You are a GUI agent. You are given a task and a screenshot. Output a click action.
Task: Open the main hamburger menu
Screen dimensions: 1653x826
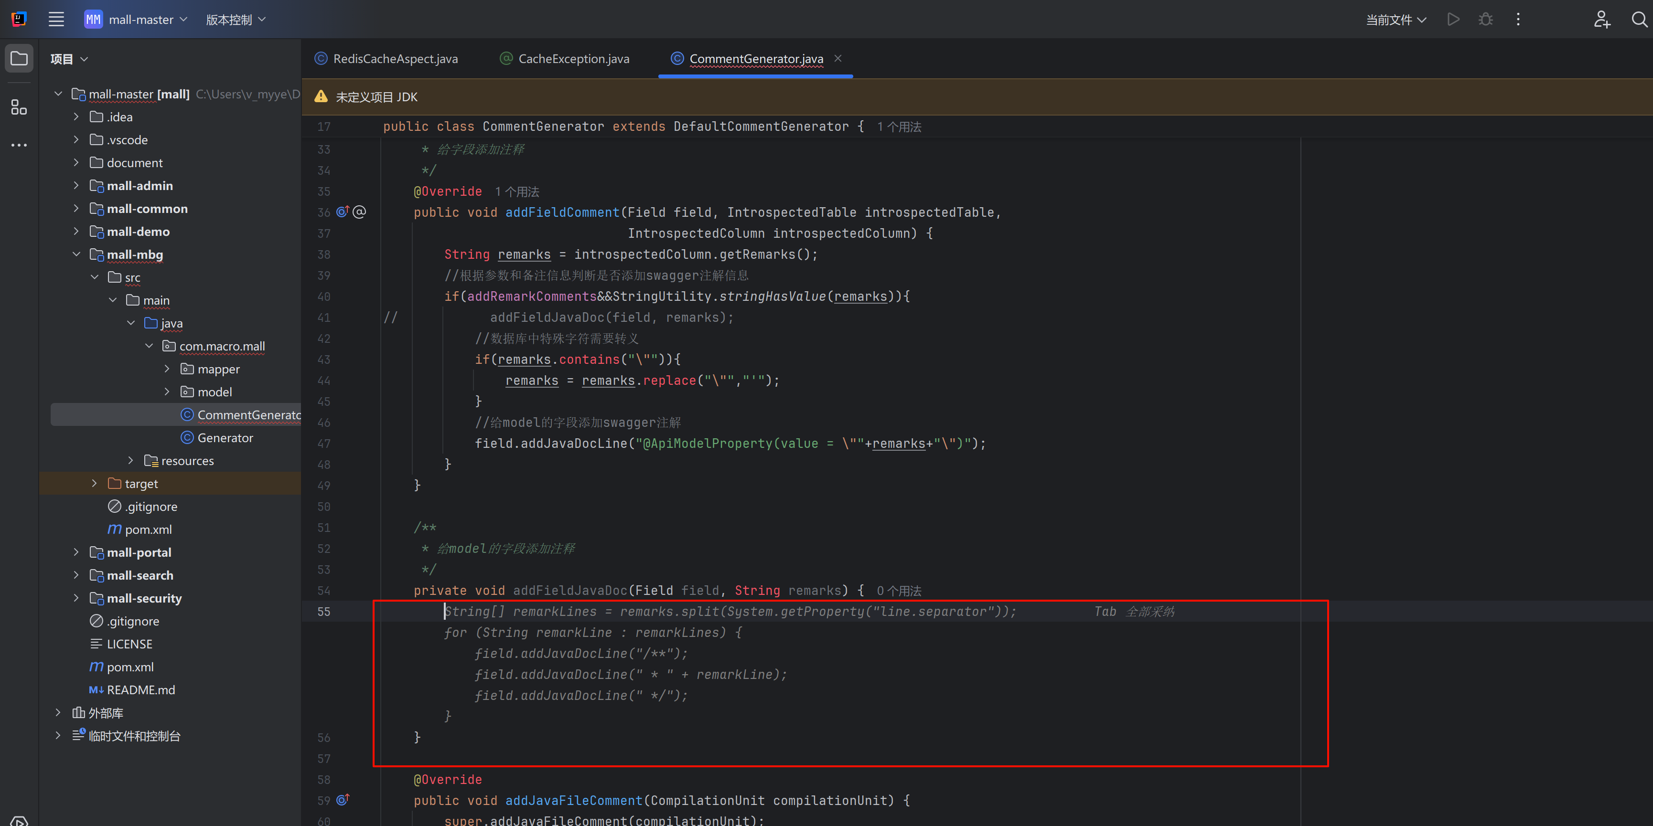(x=56, y=19)
